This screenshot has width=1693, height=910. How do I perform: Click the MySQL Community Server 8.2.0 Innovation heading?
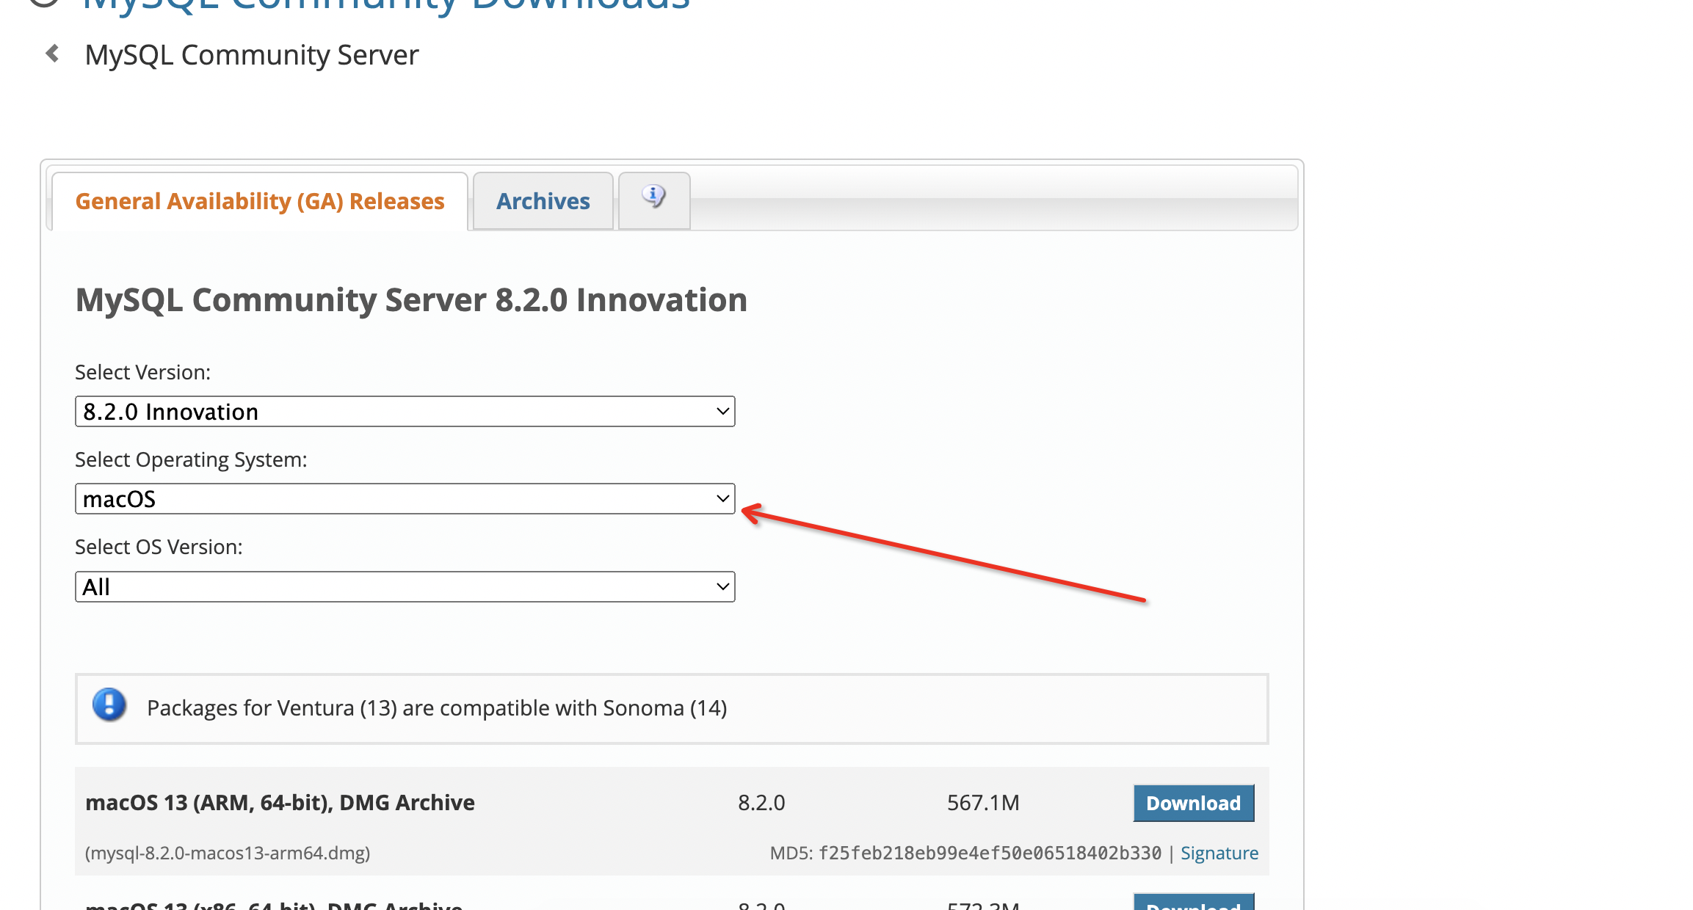coord(411,300)
